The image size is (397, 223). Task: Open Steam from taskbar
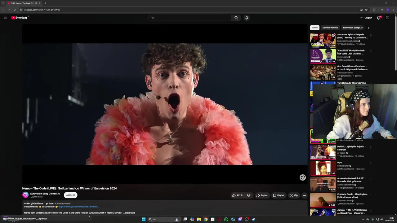[253, 219]
